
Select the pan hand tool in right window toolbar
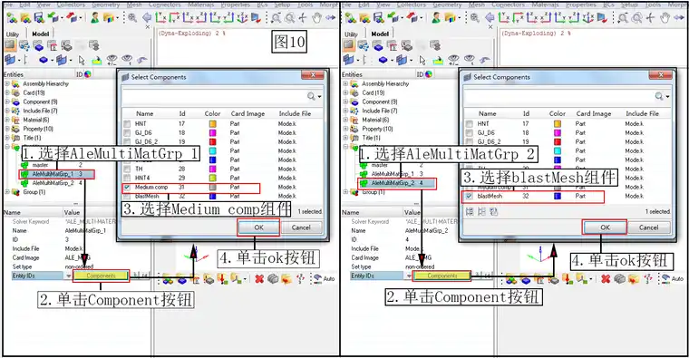pos(665,18)
